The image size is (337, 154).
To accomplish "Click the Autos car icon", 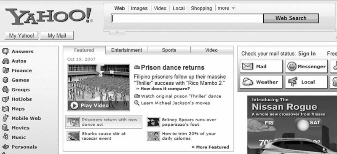I will [x=5, y=61].
